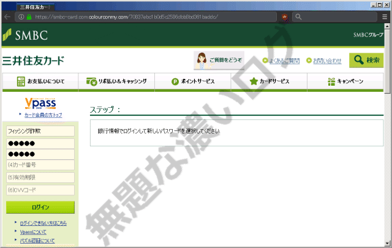Click the 銀行情報でログインして instruction text

click(159, 131)
